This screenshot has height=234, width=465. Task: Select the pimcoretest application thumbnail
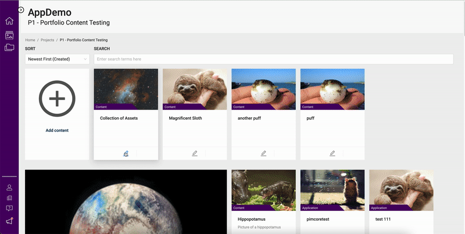click(332, 190)
